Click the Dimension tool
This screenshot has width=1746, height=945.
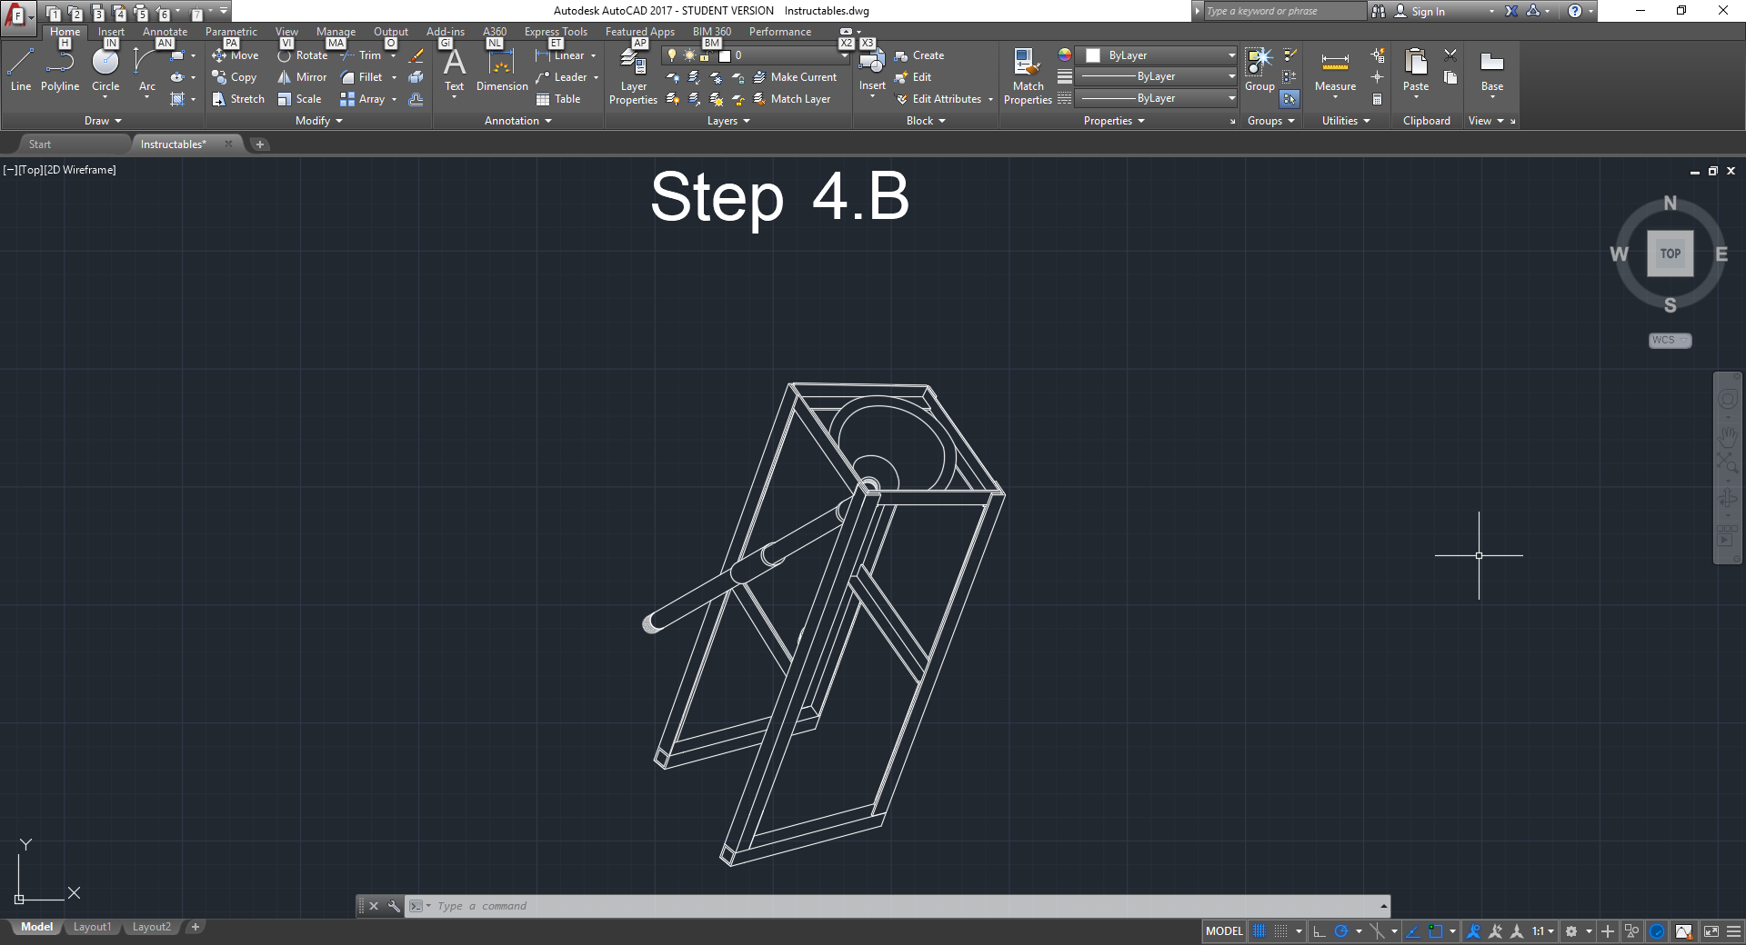click(502, 70)
